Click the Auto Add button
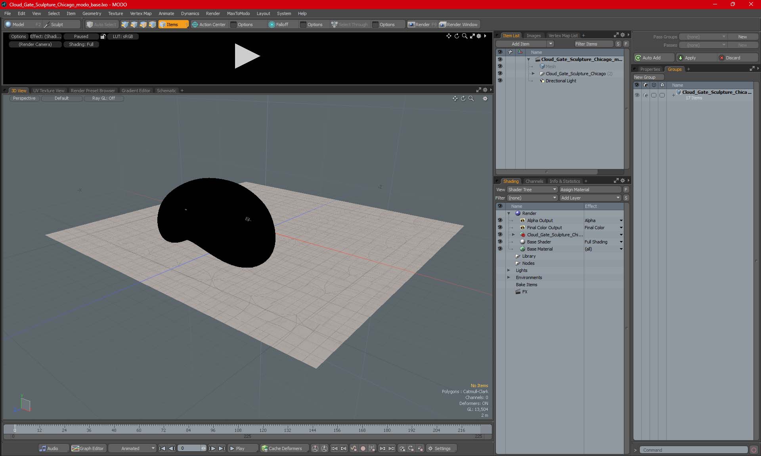 (654, 58)
